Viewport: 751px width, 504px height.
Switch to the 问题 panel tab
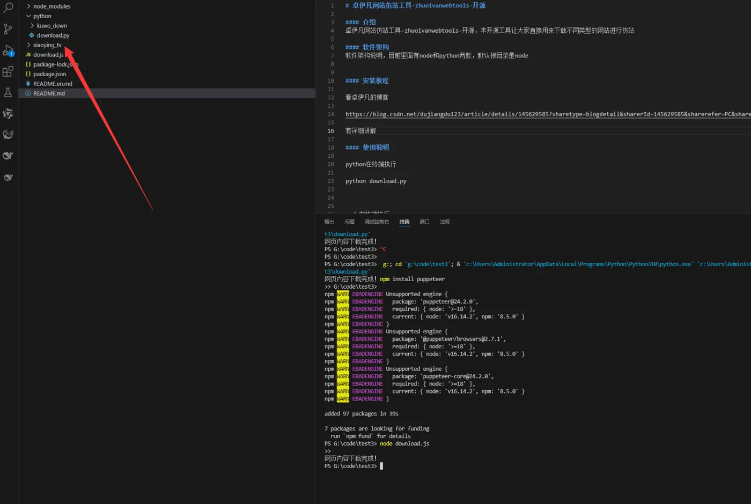pos(349,222)
